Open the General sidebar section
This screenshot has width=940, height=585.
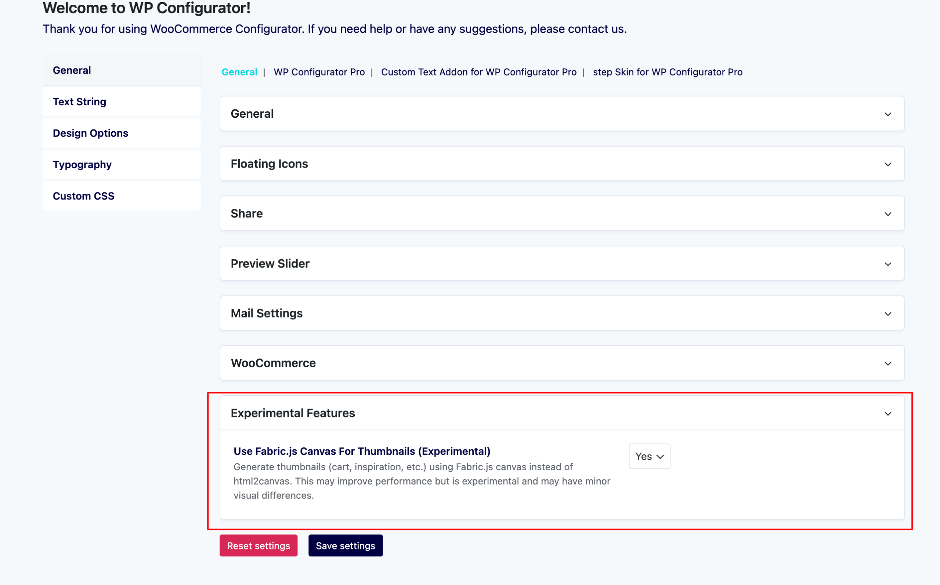[x=122, y=70]
